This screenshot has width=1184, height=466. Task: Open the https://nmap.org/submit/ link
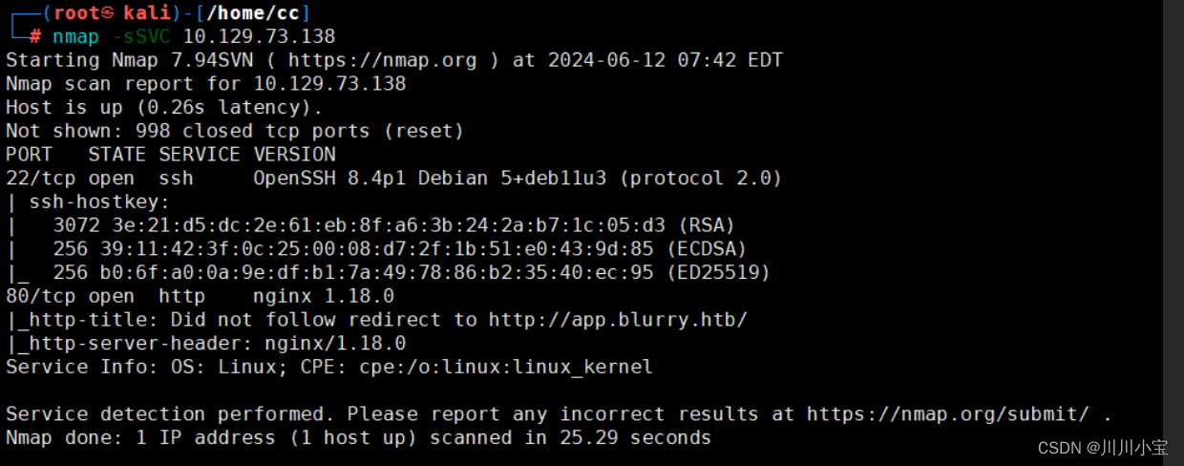[948, 414]
